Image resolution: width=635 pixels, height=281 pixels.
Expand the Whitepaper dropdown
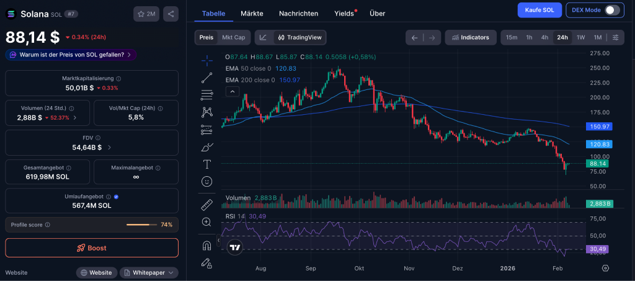pyautogui.click(x=149, y=272)
